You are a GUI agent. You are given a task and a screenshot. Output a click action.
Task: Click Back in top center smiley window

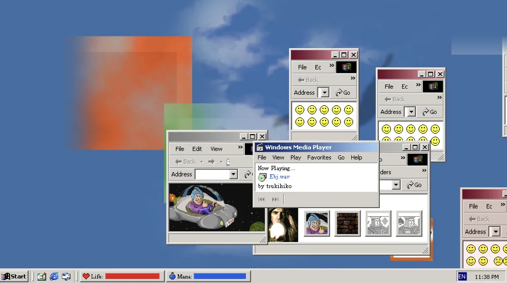tap(308, 80)
